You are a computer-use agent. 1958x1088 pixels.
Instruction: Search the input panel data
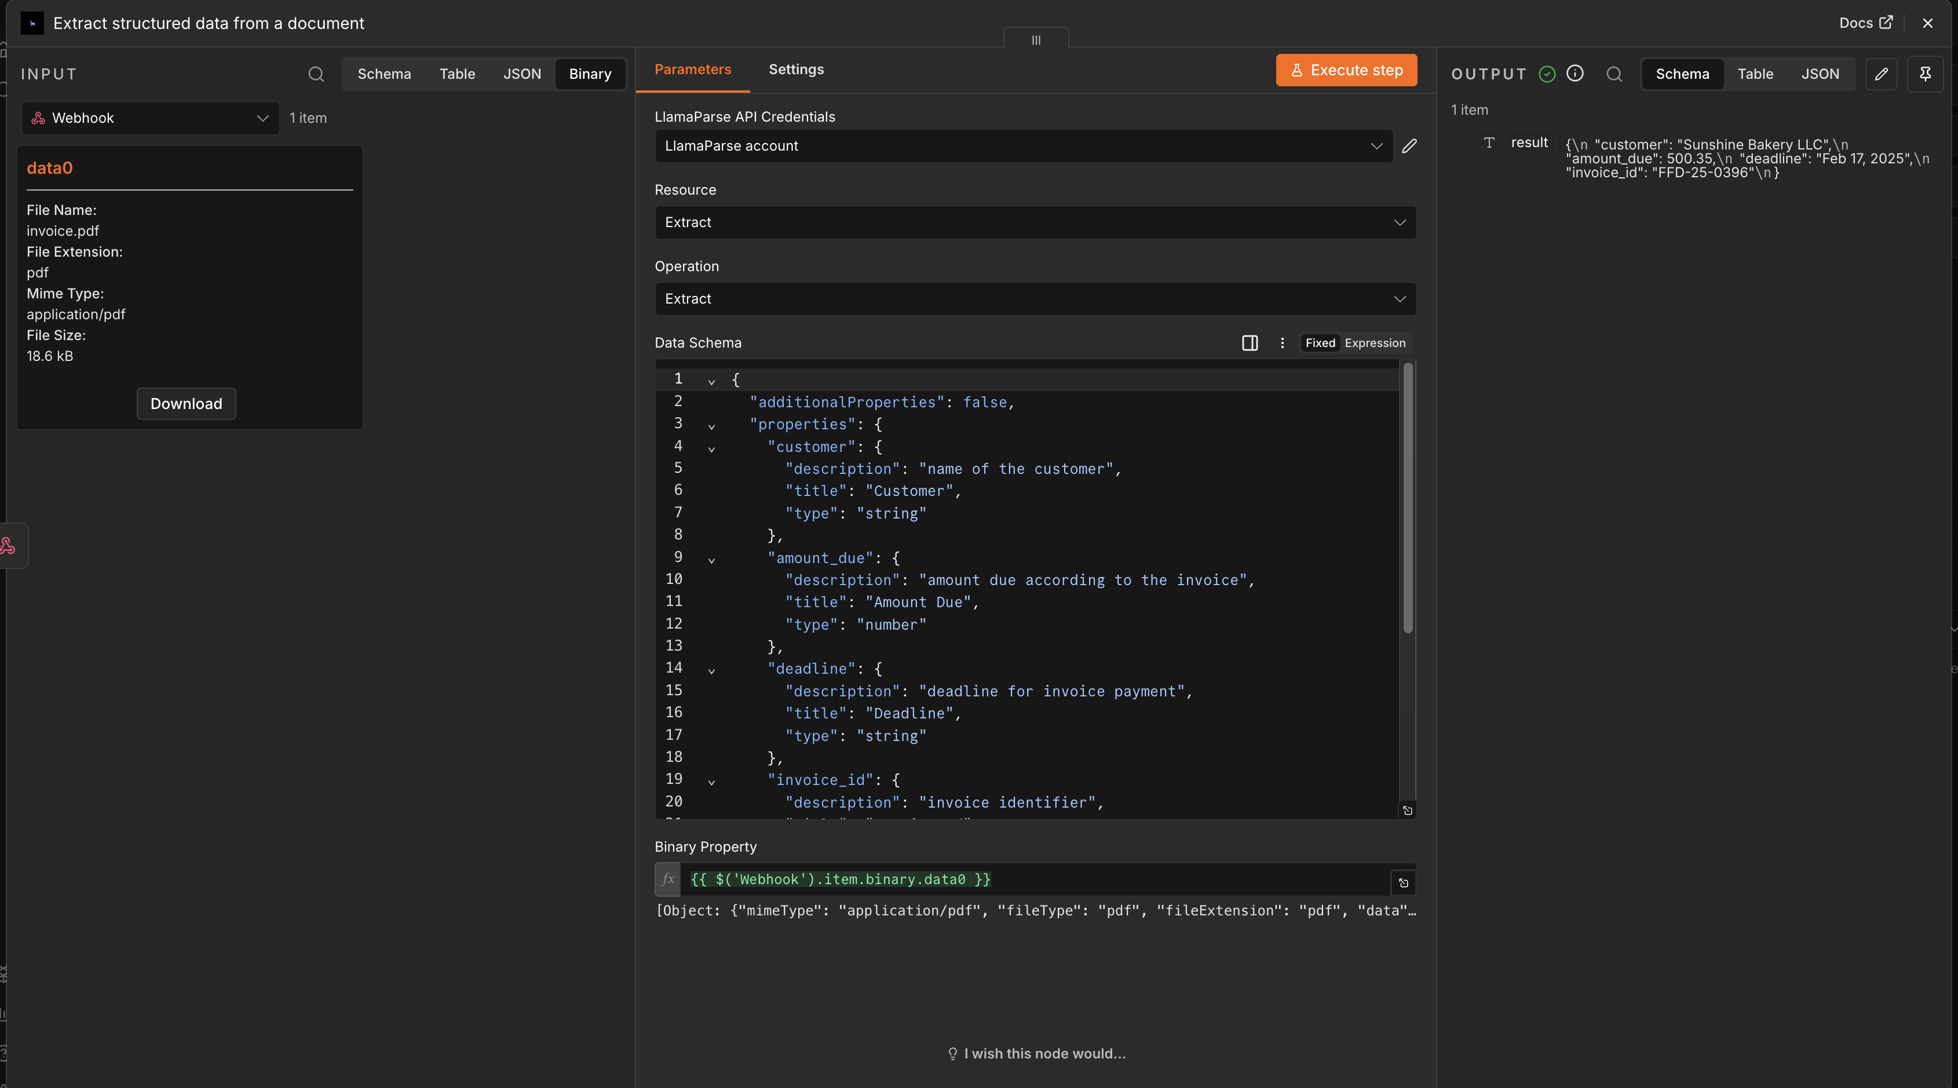316,74
